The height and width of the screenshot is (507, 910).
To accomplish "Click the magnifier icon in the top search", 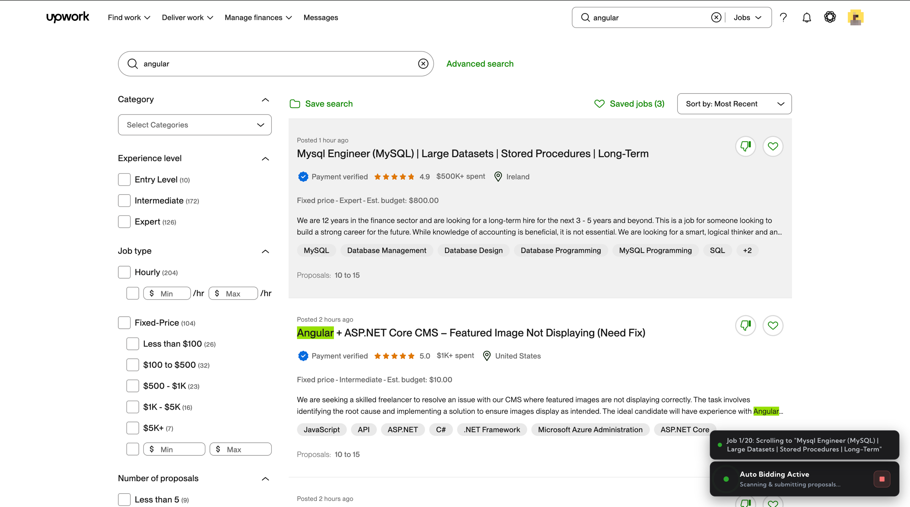I will pos(585,17).
